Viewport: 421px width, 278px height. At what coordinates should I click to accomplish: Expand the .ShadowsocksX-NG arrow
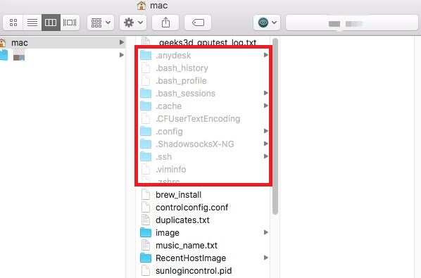[266, 144]
